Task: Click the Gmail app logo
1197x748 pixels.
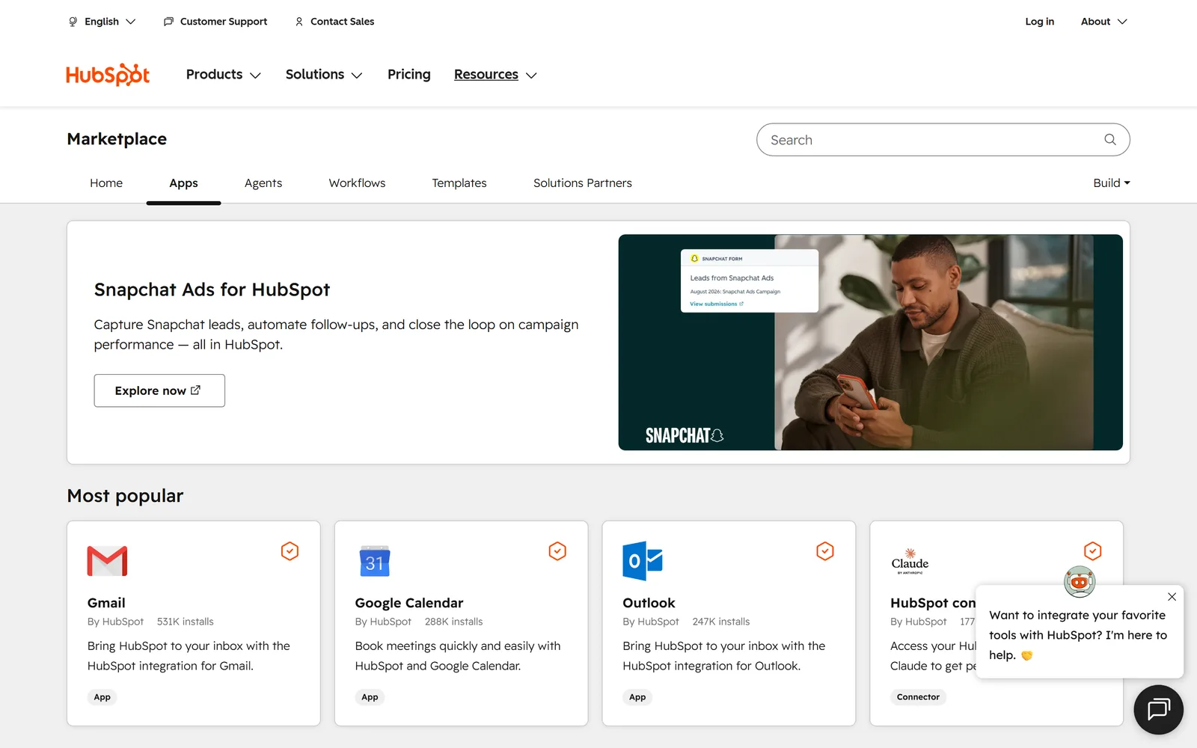Action: [107, 561]
